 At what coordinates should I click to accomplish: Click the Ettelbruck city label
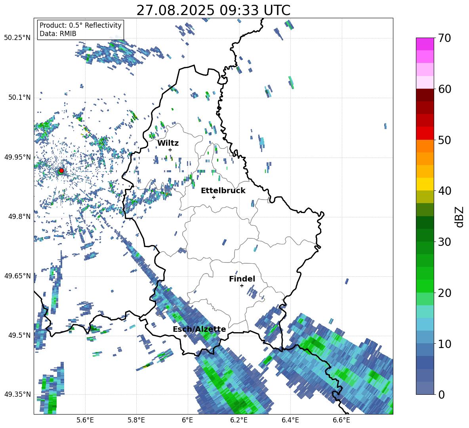(223, 191)
